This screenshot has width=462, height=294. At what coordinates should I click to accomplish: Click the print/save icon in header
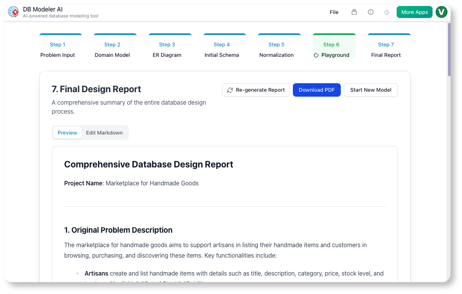354,12
